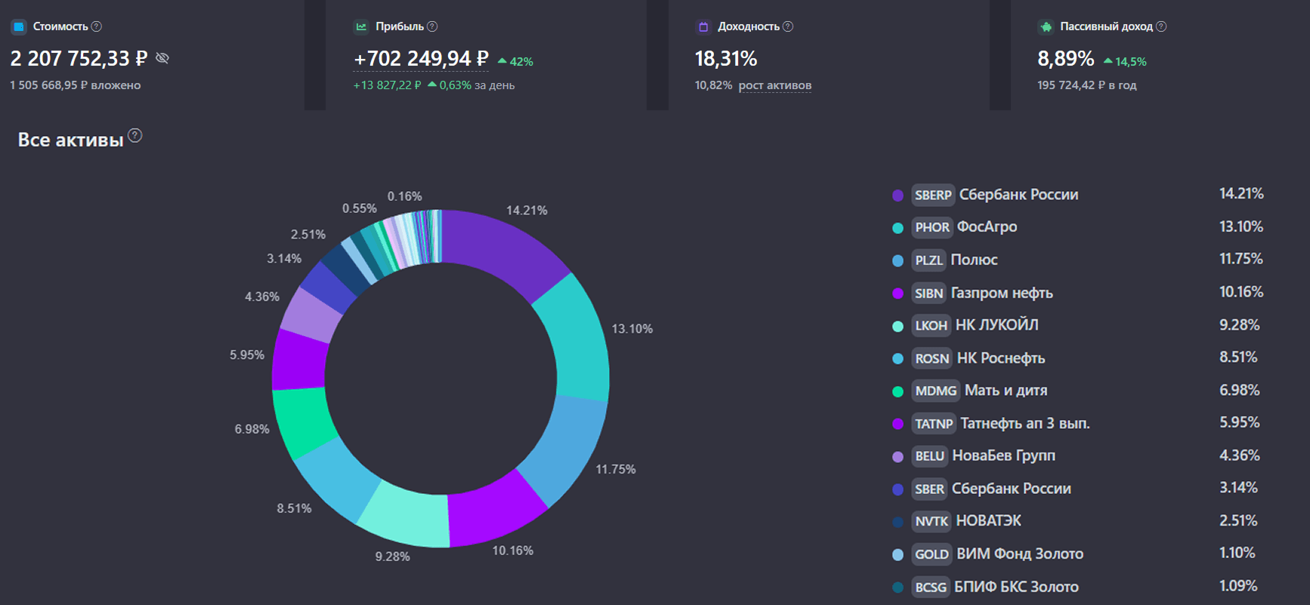
Task: Click help icon next to Пассивный доход
Action: point(1161,26)
